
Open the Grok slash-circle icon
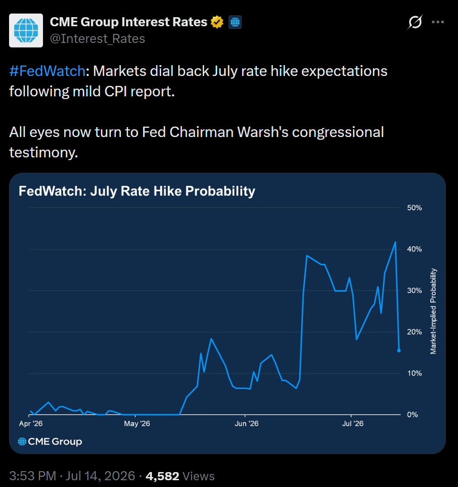click(415, 22)
